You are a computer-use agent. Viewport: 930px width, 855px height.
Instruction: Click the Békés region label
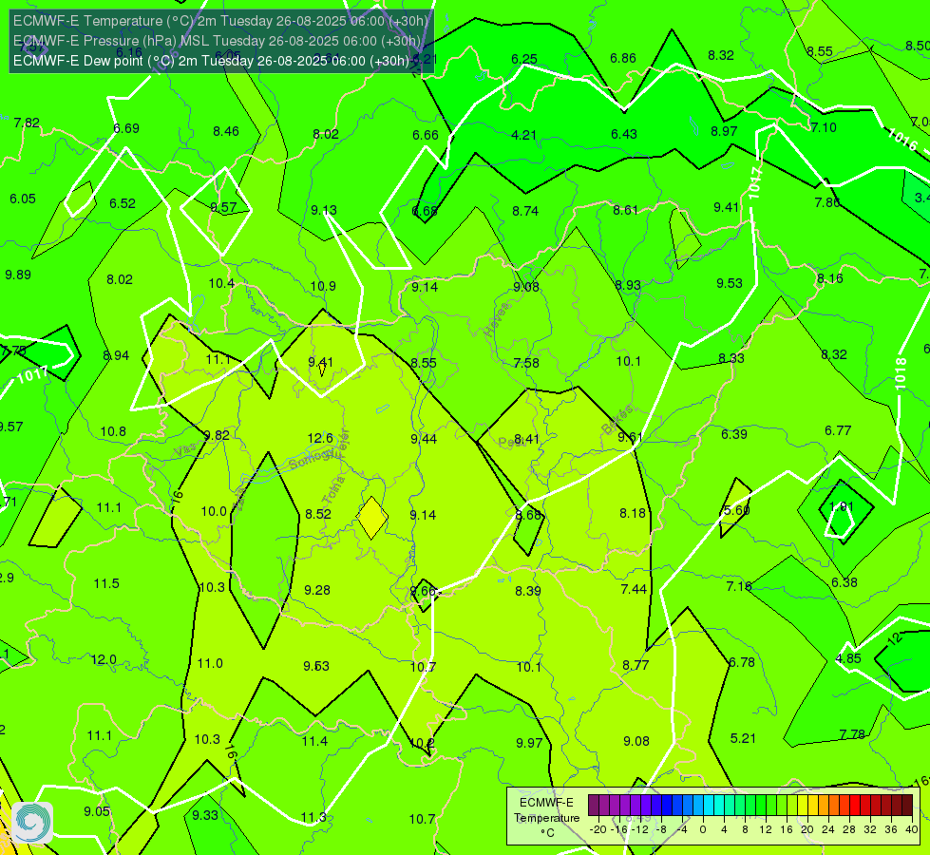(617, 420)
